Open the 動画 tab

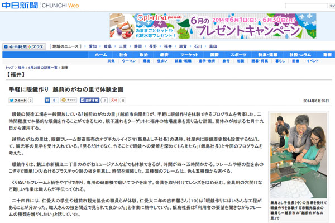click(327, 55)
